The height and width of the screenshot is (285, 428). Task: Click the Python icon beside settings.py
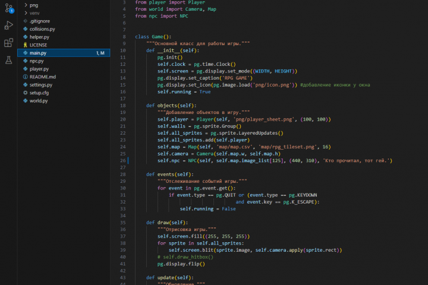click(26, 85)
